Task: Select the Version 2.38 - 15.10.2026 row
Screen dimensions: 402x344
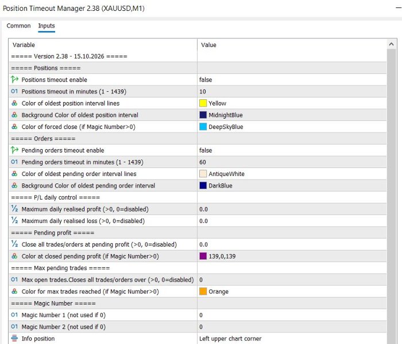Action: (x=198, y=56)
